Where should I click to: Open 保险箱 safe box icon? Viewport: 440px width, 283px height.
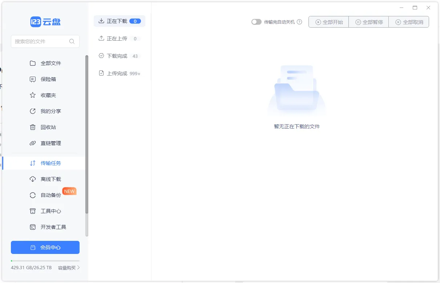33,79
